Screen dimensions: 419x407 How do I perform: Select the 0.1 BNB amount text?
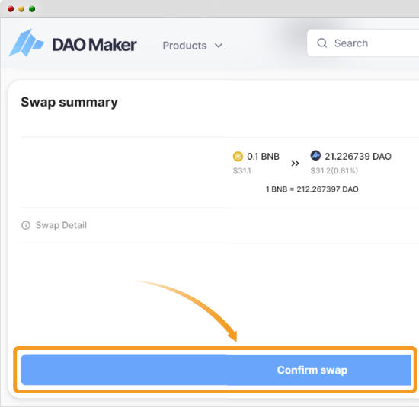tap(263, 157)
